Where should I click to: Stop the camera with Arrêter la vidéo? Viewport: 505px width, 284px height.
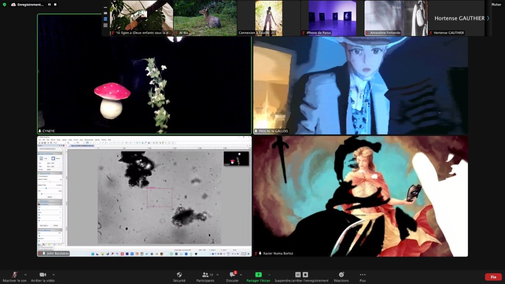coord(42,275)
